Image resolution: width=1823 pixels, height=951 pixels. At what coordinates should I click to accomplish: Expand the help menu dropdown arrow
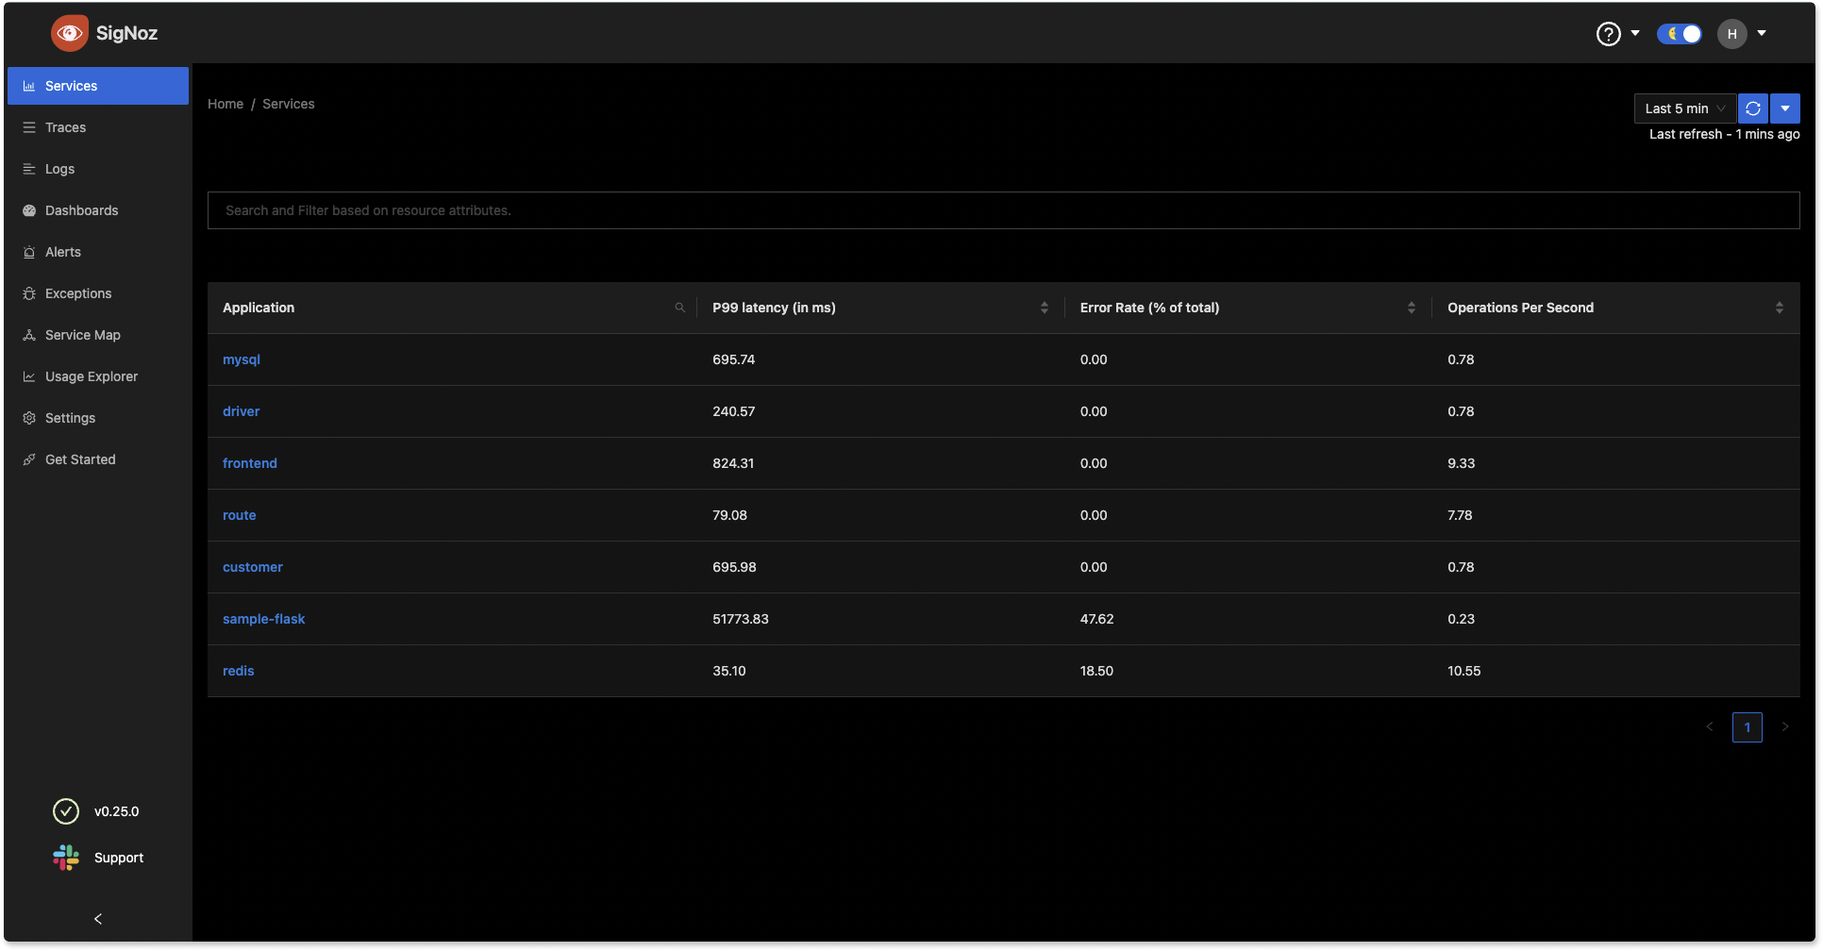[1635, 33]
